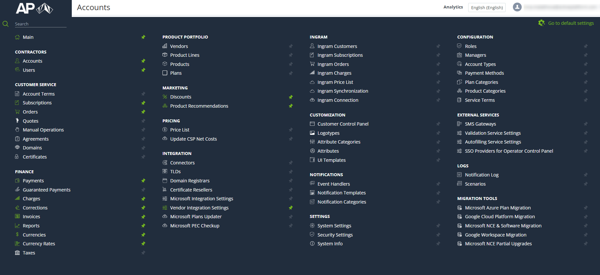The width and height of the screenshot is (600, 275).
Task: Click the Main home icon
Action: [17, 37]
